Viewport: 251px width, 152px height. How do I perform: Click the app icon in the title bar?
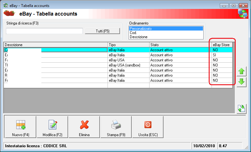[x=6, y=6]
